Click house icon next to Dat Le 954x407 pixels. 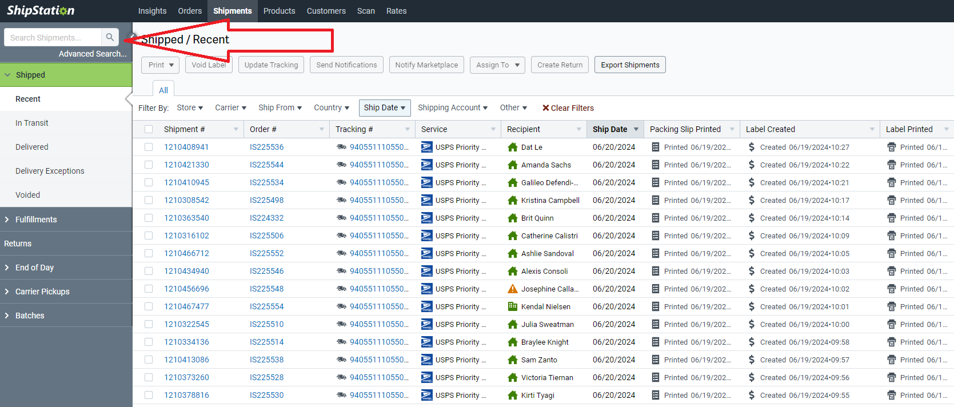click(513, 147)
